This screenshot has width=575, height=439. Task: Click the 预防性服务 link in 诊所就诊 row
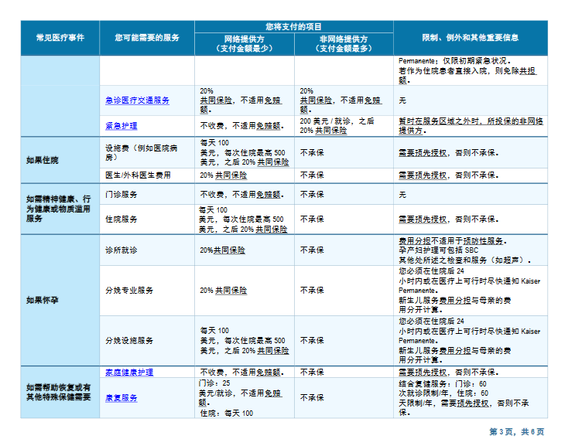pos(484,241)
